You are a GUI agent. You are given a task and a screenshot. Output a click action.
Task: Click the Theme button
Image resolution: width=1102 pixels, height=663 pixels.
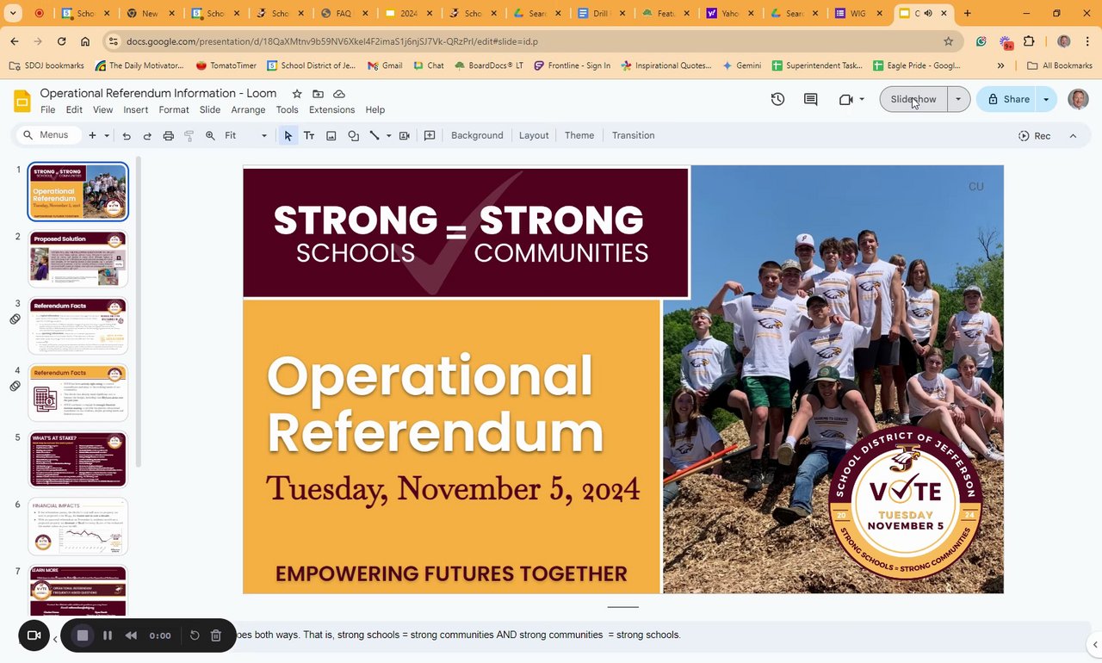tap(579, 135)
